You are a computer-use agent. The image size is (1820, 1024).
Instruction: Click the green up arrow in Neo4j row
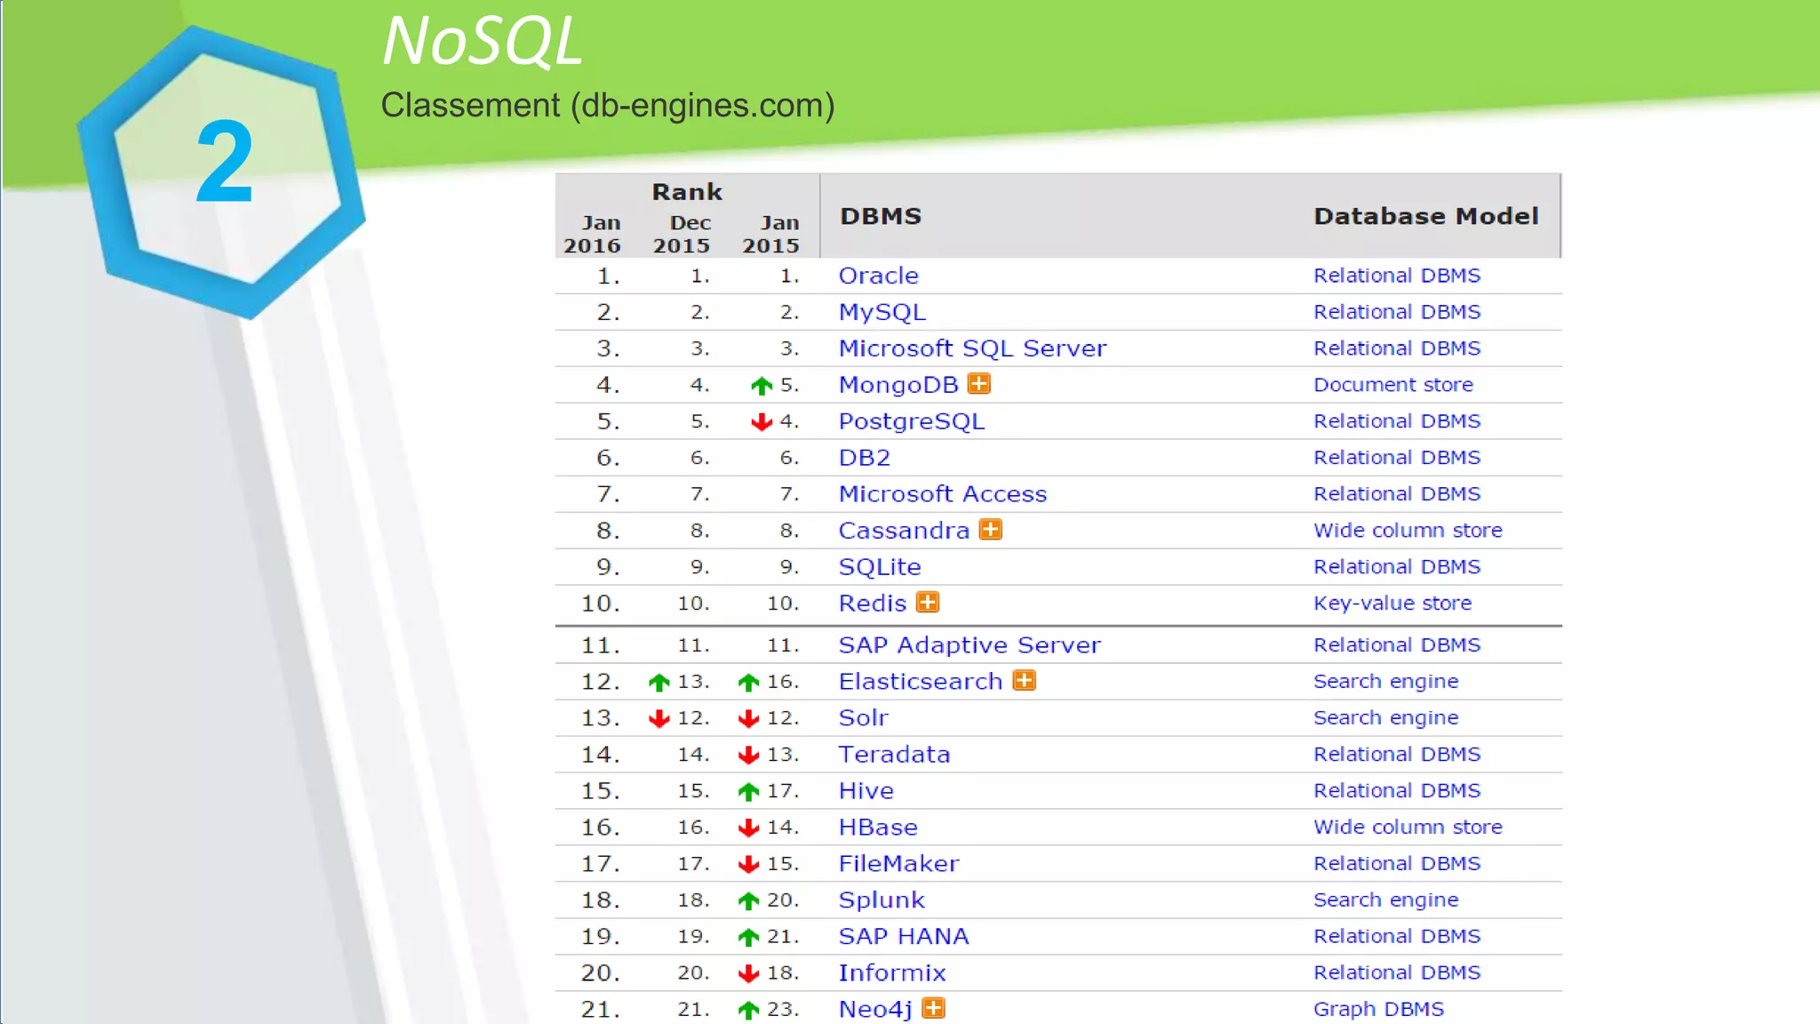click(x=749, y=1010)
